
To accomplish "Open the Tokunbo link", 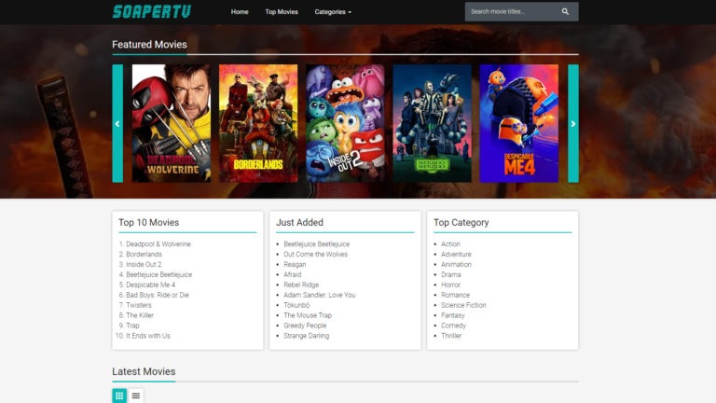I will [x=296, y=305].
